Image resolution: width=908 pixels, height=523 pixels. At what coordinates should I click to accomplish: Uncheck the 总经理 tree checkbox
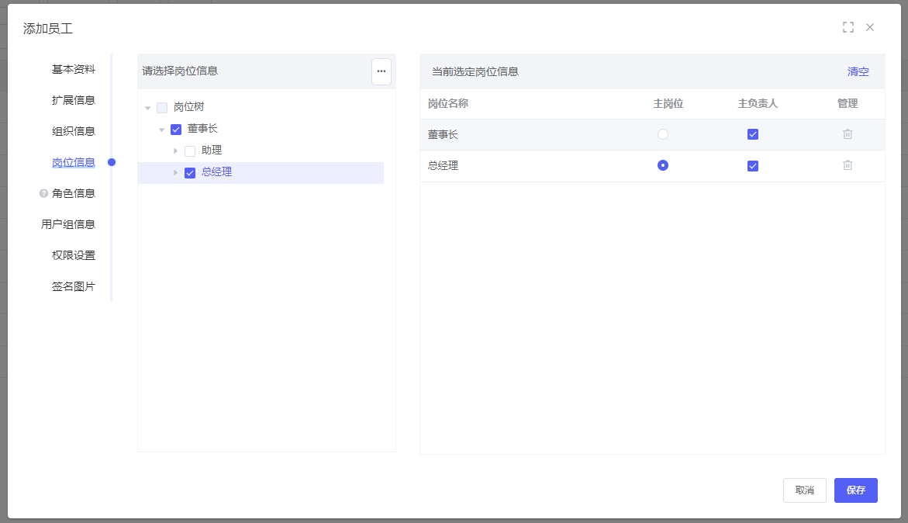coord(190,173)
